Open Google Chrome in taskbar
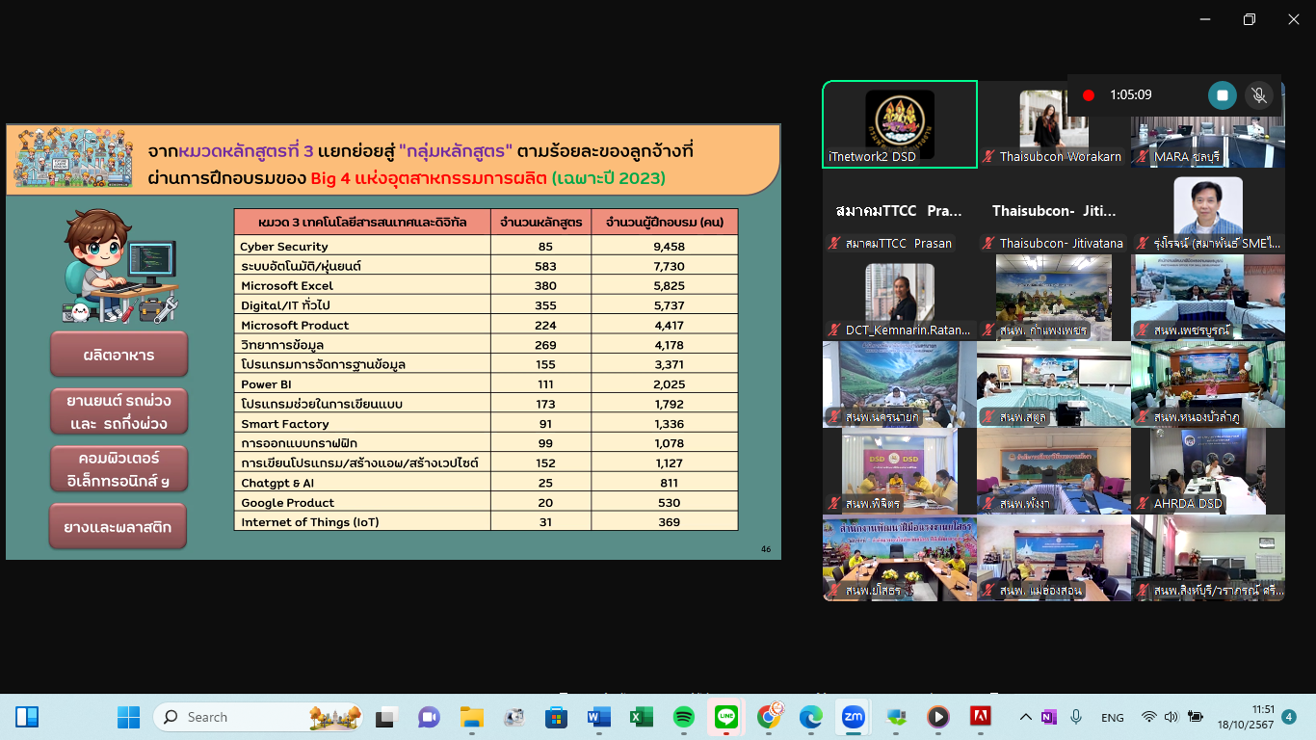 (769, 717)
